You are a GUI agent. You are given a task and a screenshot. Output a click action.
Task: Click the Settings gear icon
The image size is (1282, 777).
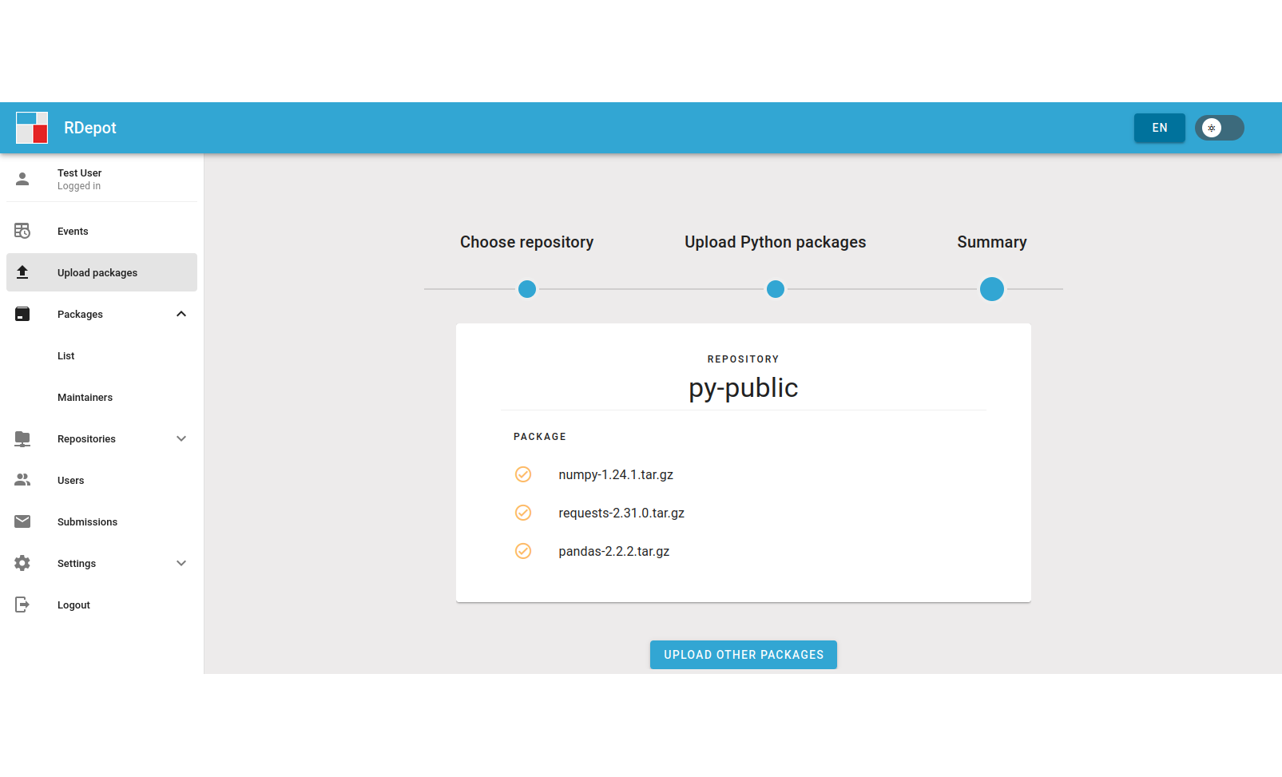(x=22, y=563)
